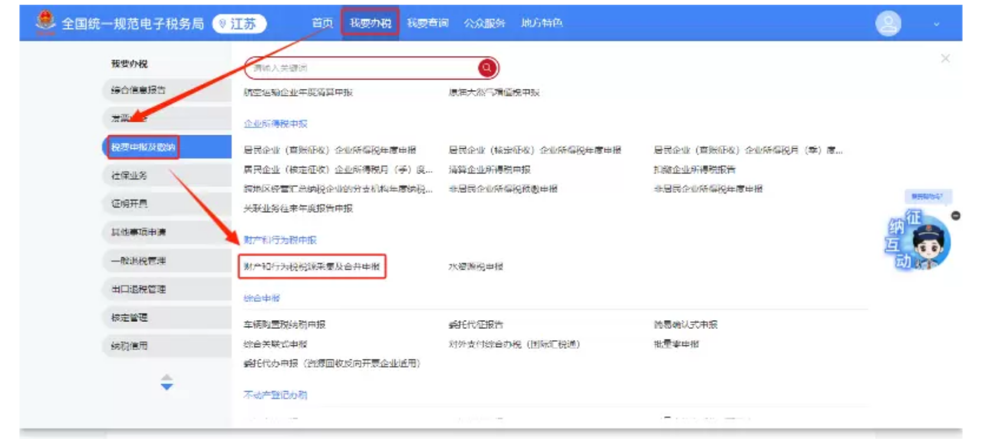Viewport: 992px width, 446px height.
Task: Click the 综合申报 section heading
Action: click(x=262, y=298)
